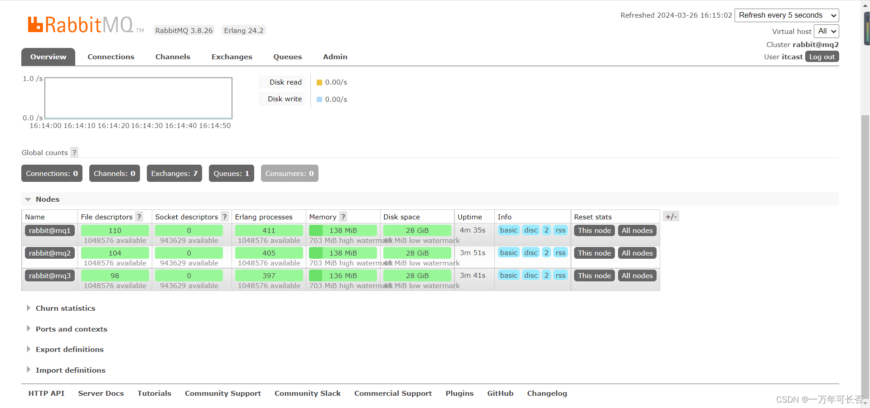Switch to the Exchanges tab
This screenshot has width=870, height=408.
click(x=232, y=57)
